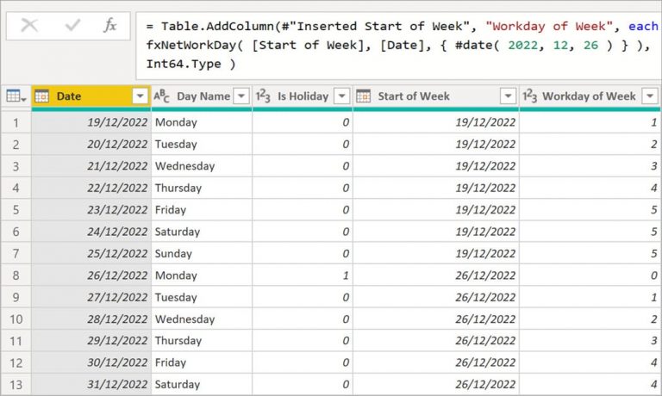The width and height of the screenshot is (662, 396).
Task: Select row number 1
Action: click(16, 123)
